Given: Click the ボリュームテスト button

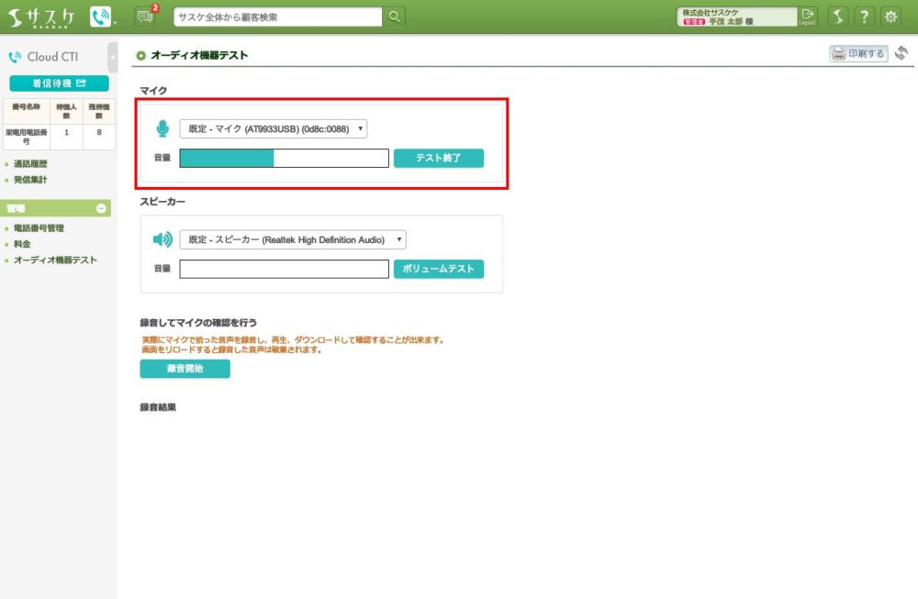Looking at the screenshot, I should tap(439, 269).
